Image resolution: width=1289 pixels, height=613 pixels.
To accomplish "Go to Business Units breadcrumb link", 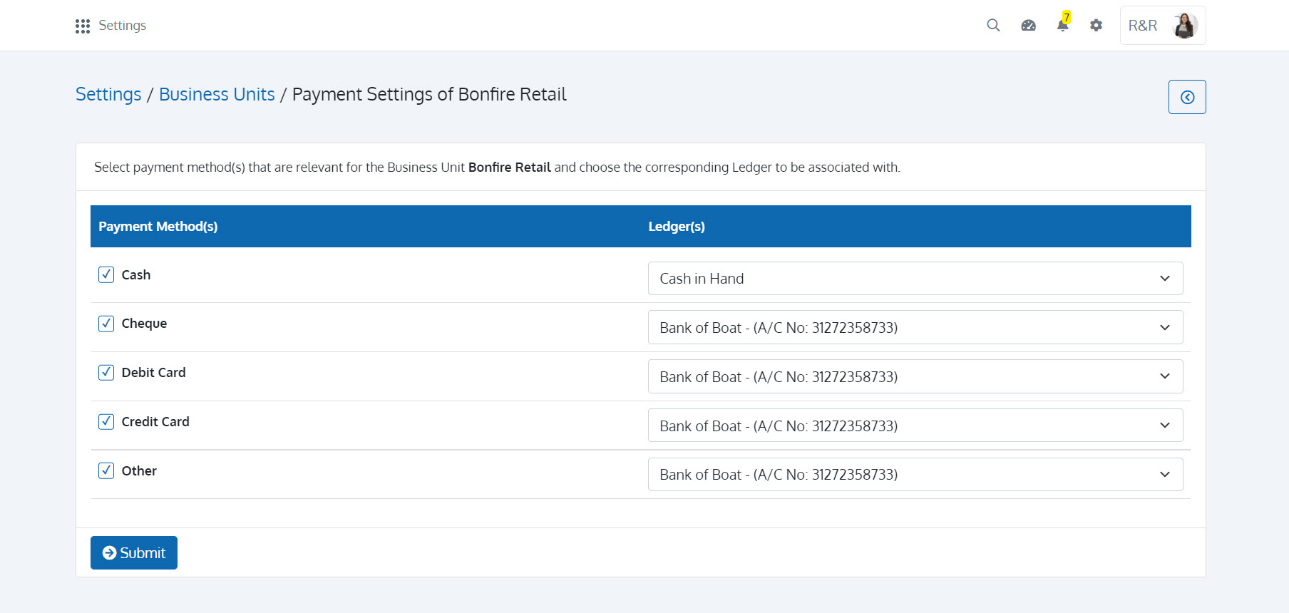I will click(x=217, y=94).
